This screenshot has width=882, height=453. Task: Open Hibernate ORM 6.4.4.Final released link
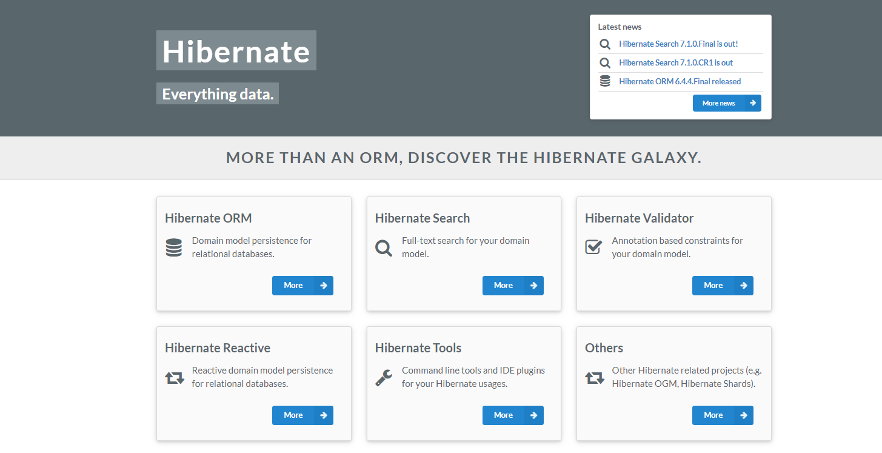pos(680,81)
